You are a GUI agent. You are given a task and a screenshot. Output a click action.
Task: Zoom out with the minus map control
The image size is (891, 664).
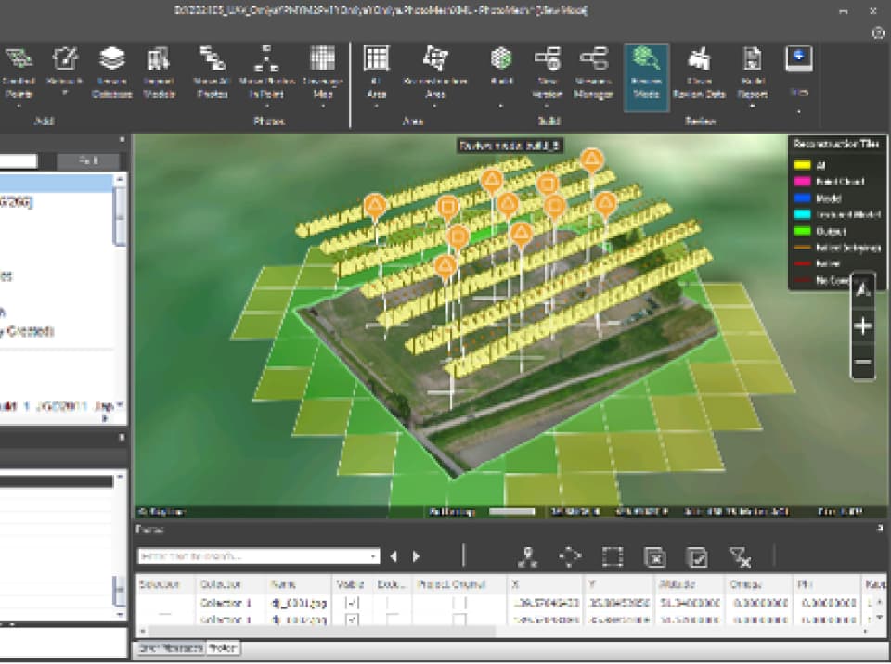click(x=862, y=362)
